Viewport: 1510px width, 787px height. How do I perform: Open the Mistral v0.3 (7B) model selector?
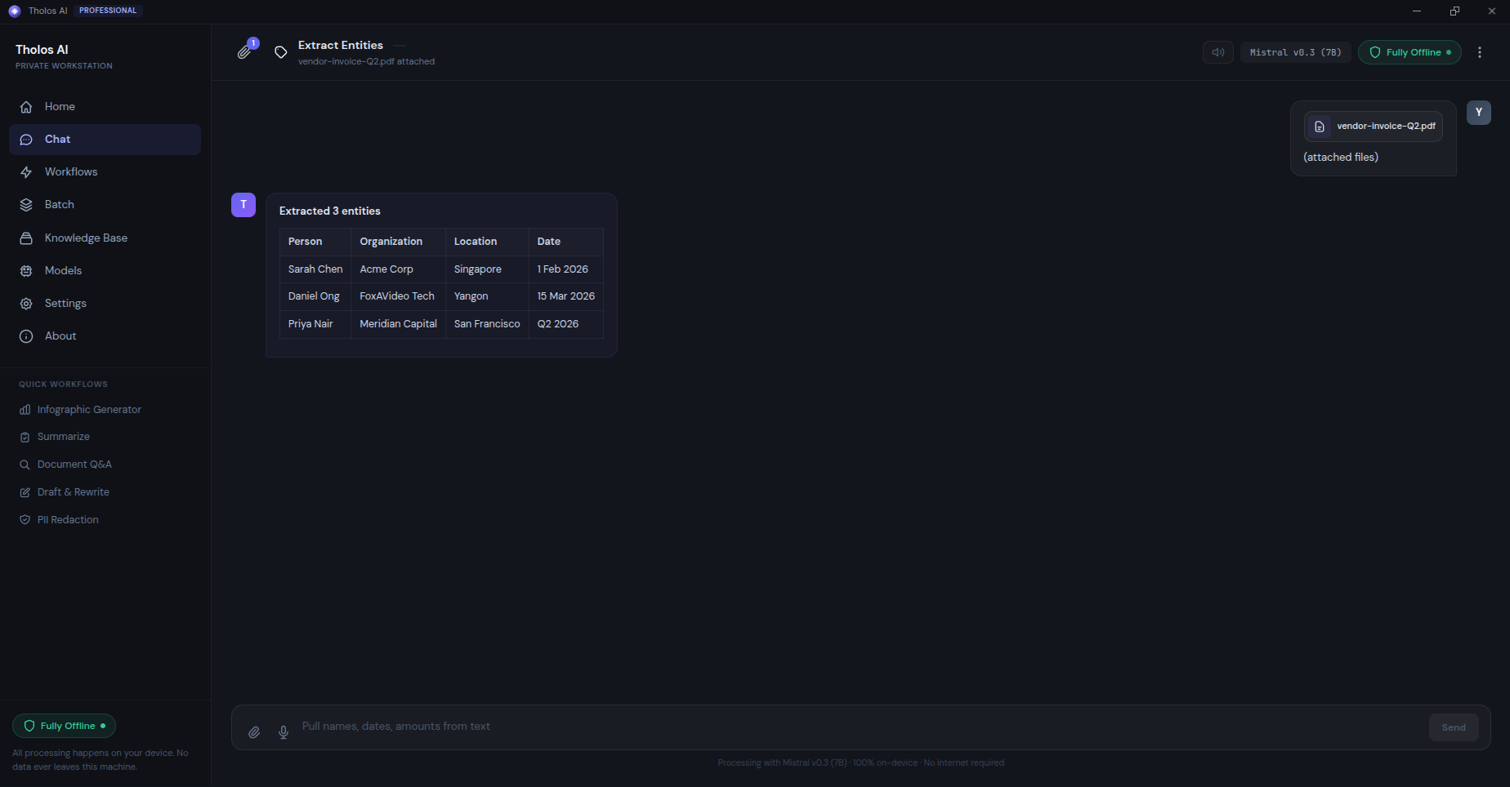point(1296,52)
